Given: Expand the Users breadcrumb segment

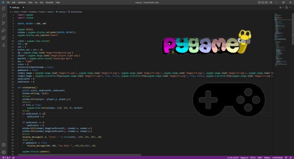Looking at the screenshot, I should 16,12.
